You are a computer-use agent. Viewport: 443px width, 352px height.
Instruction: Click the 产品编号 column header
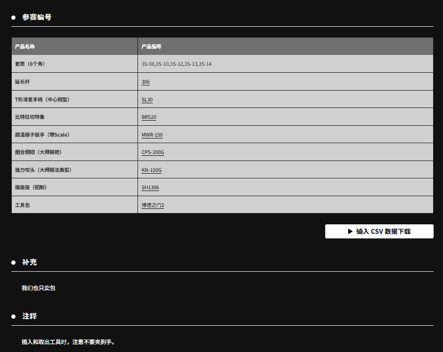point(152,46)
